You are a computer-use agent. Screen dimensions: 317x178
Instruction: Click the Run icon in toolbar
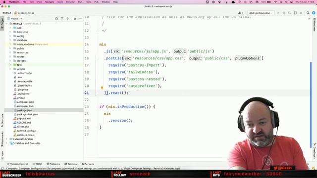(x=278, y=13)
